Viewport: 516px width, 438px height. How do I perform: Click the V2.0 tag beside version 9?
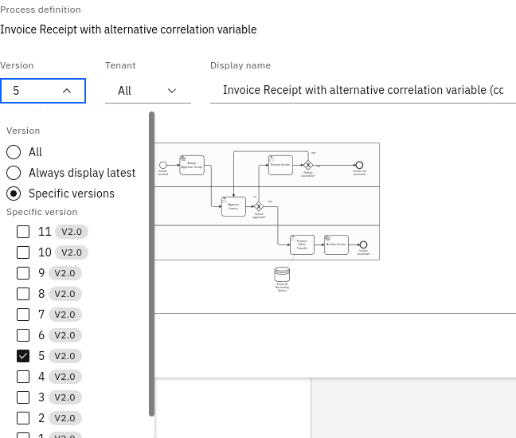click(65, 273)
